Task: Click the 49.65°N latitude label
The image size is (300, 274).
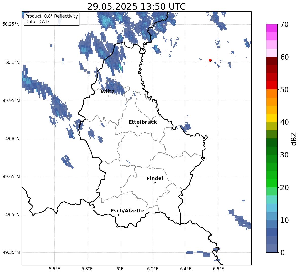Action: pos(11,177)
